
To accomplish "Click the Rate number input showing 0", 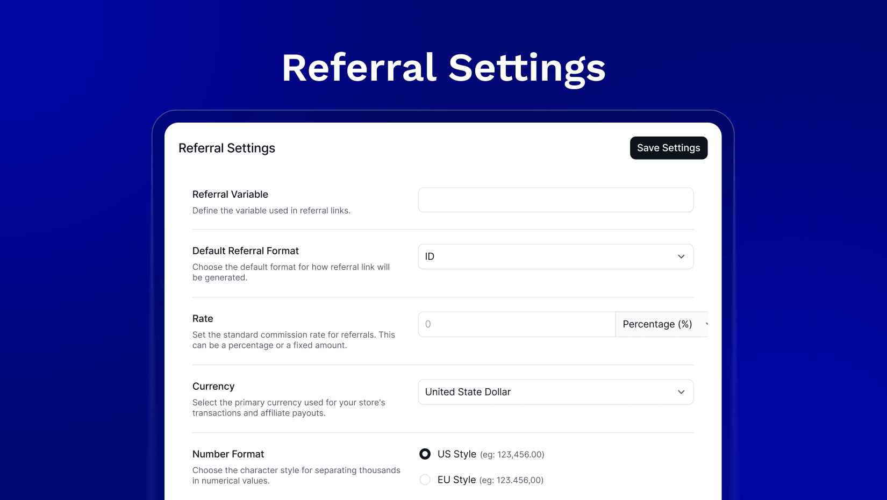I will click(517, 324).
